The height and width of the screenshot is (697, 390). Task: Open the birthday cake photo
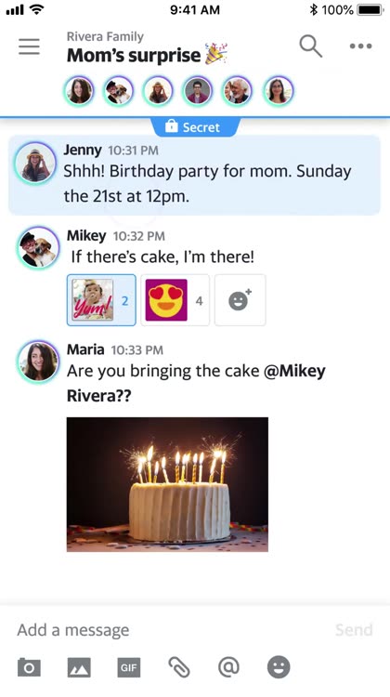point(167,484)
